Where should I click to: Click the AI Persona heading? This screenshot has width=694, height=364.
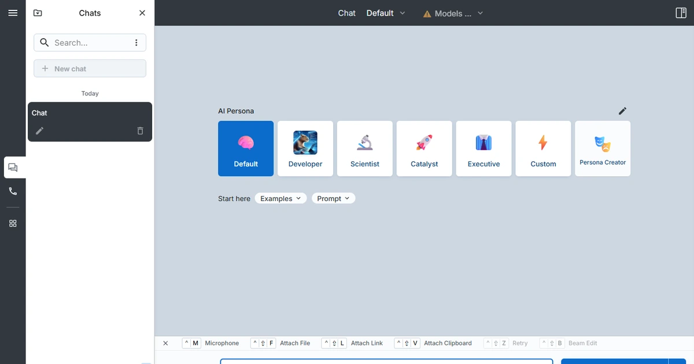236,111
